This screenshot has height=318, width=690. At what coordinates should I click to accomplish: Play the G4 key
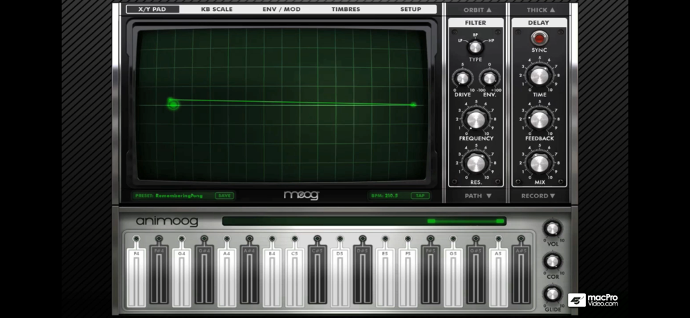click(x=181, y=277)
